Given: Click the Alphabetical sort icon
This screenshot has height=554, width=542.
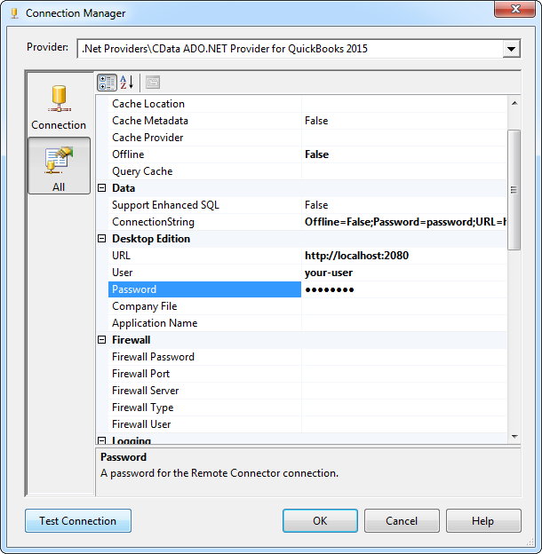Looking at the screenshot, I should (x=126, y=83).
